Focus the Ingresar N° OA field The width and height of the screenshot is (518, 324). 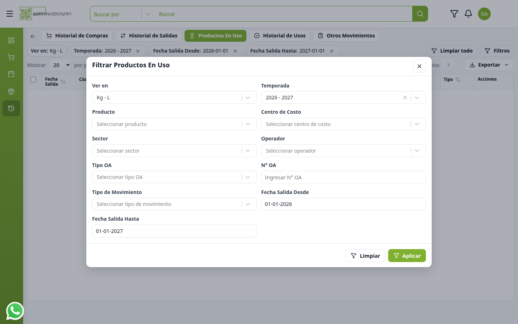click(x=343, y=177)
